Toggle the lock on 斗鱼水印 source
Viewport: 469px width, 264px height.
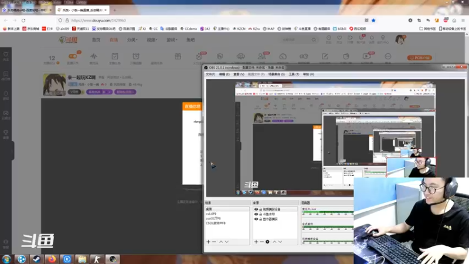(260, 214)
